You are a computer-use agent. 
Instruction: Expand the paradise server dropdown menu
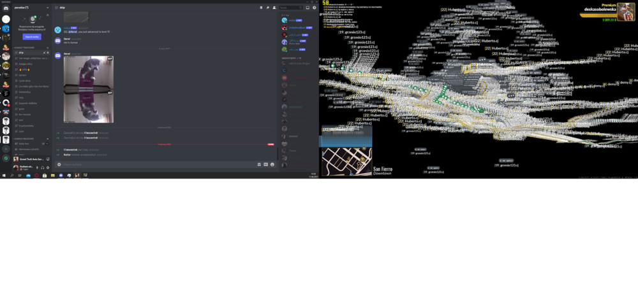coord(48,8)
